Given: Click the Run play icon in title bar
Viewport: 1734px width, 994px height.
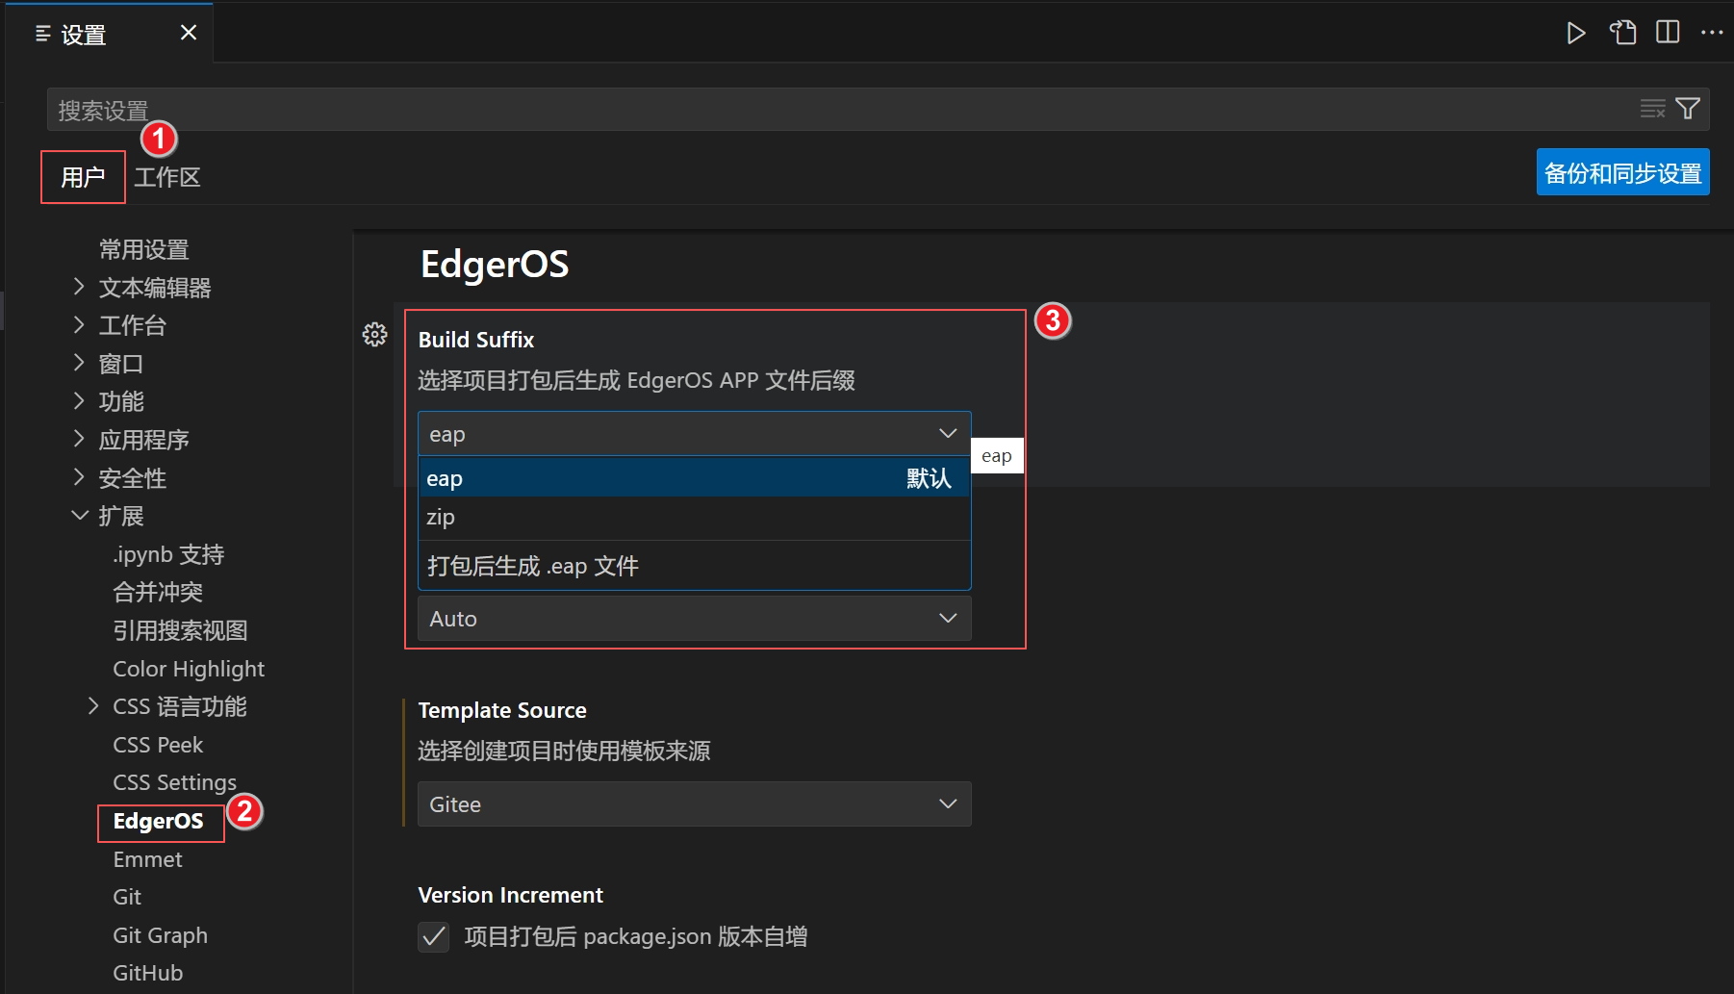Looking at the screenshot, I should (x=1575, y=34).
